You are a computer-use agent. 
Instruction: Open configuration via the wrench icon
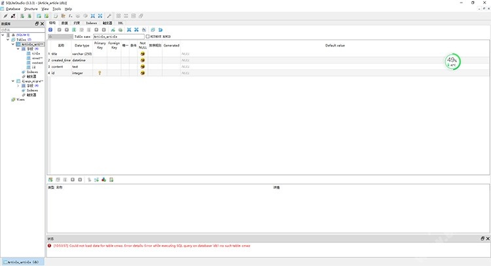[x=109, y=16]
